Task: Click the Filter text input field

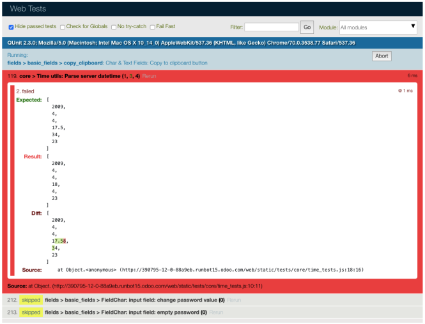Action: (x=271, y=27)
